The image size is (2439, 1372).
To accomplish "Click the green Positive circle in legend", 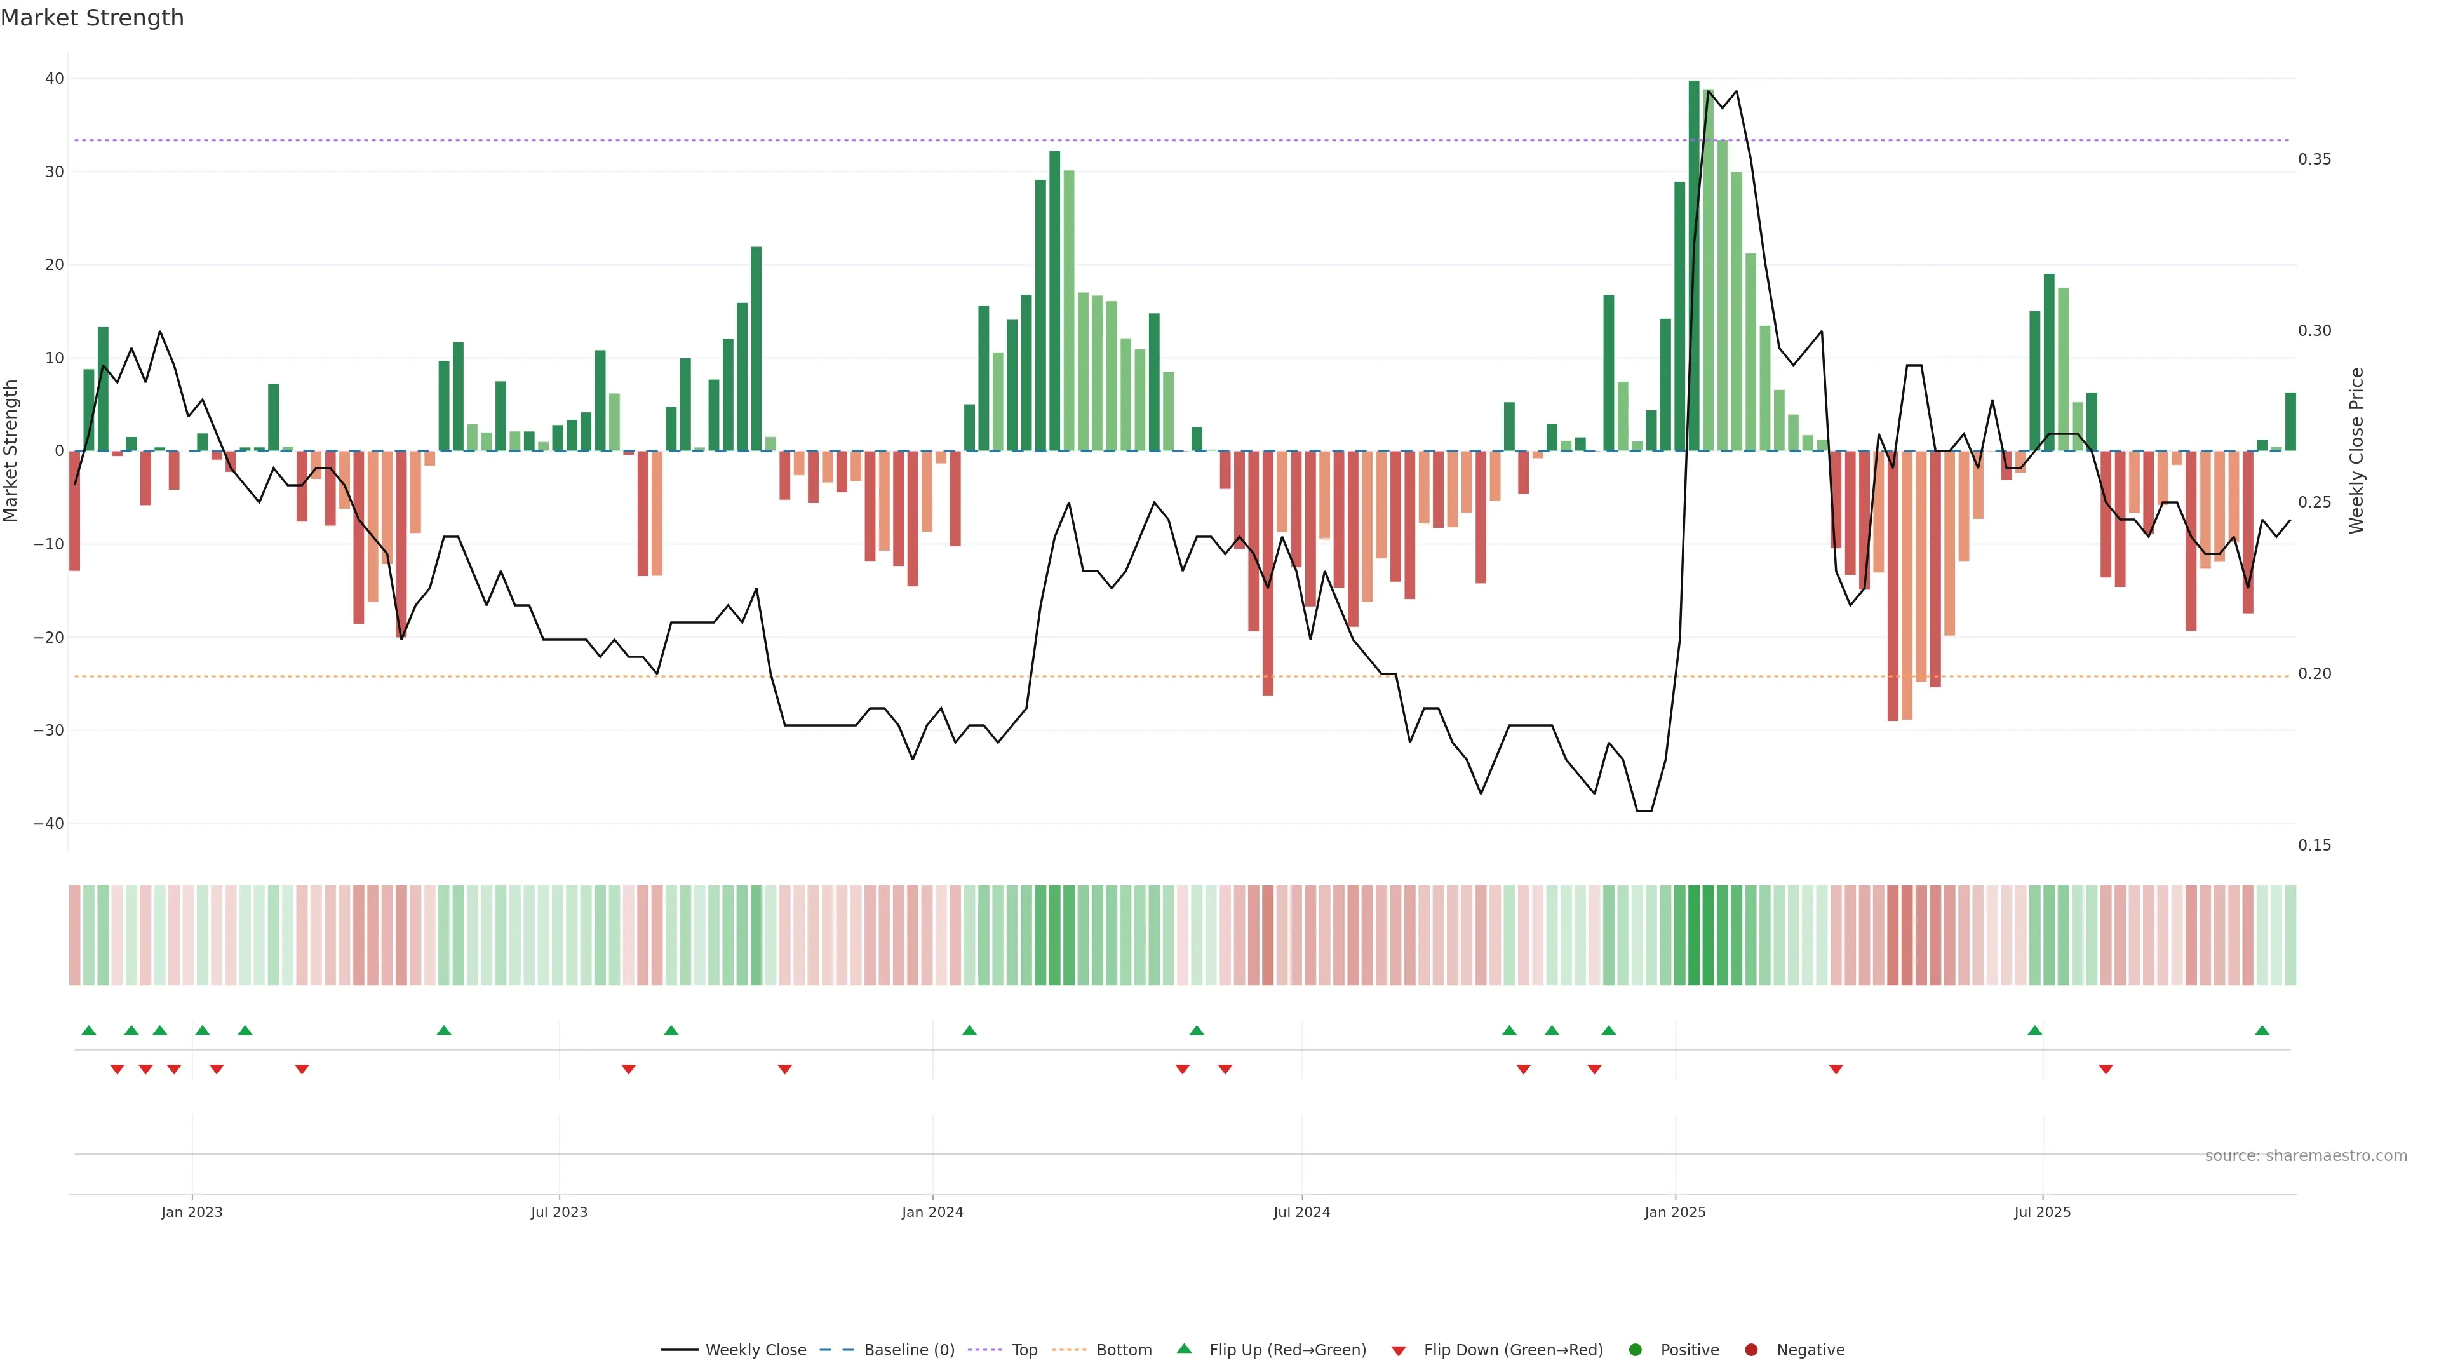I will (x=1635, y=1349).
